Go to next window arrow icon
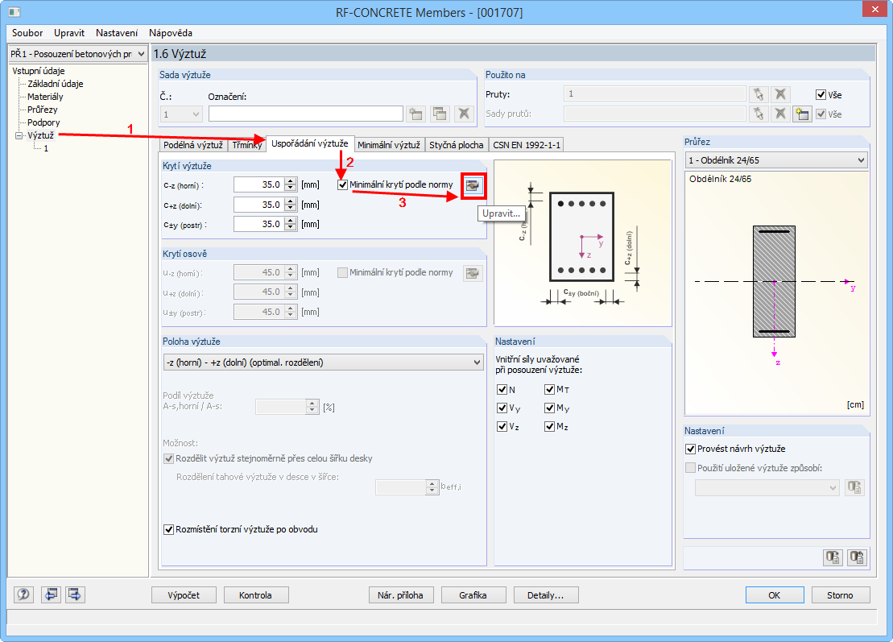Screen dimensions: 893x642 [75, 594]
